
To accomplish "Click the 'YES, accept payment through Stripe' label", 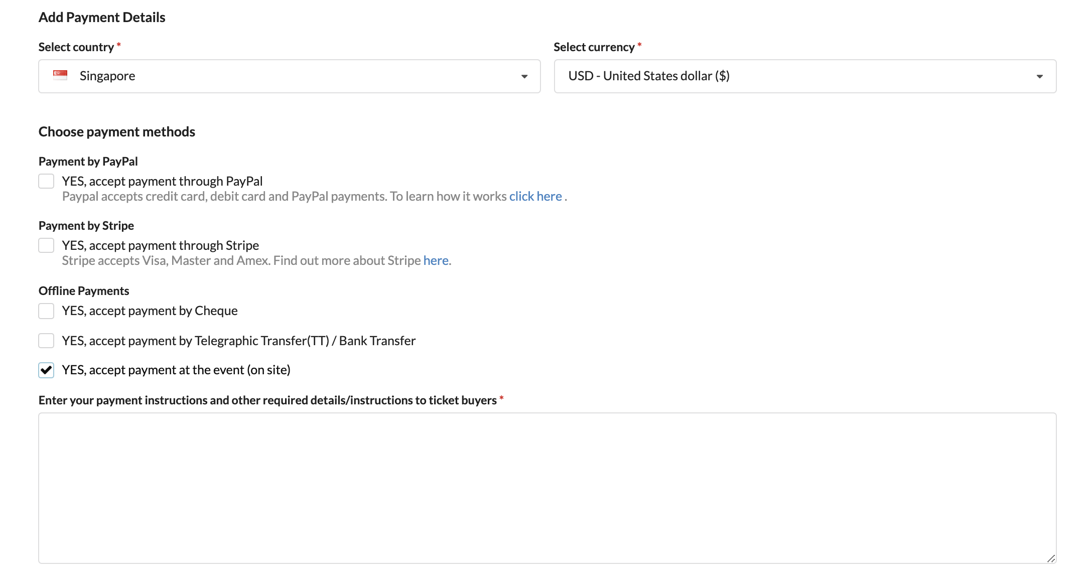I will [x=161, y=245].
